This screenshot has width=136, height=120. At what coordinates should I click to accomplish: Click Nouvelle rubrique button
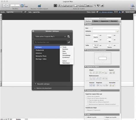(42, 84)
